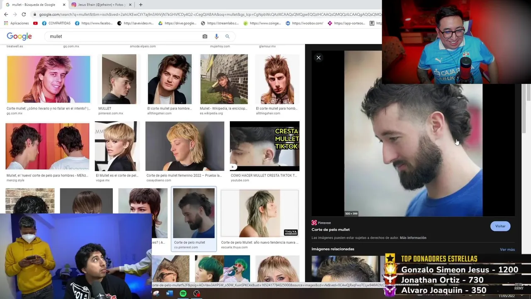Reload the page with the refresh icon
531x299 pixels.
[24, 14]
